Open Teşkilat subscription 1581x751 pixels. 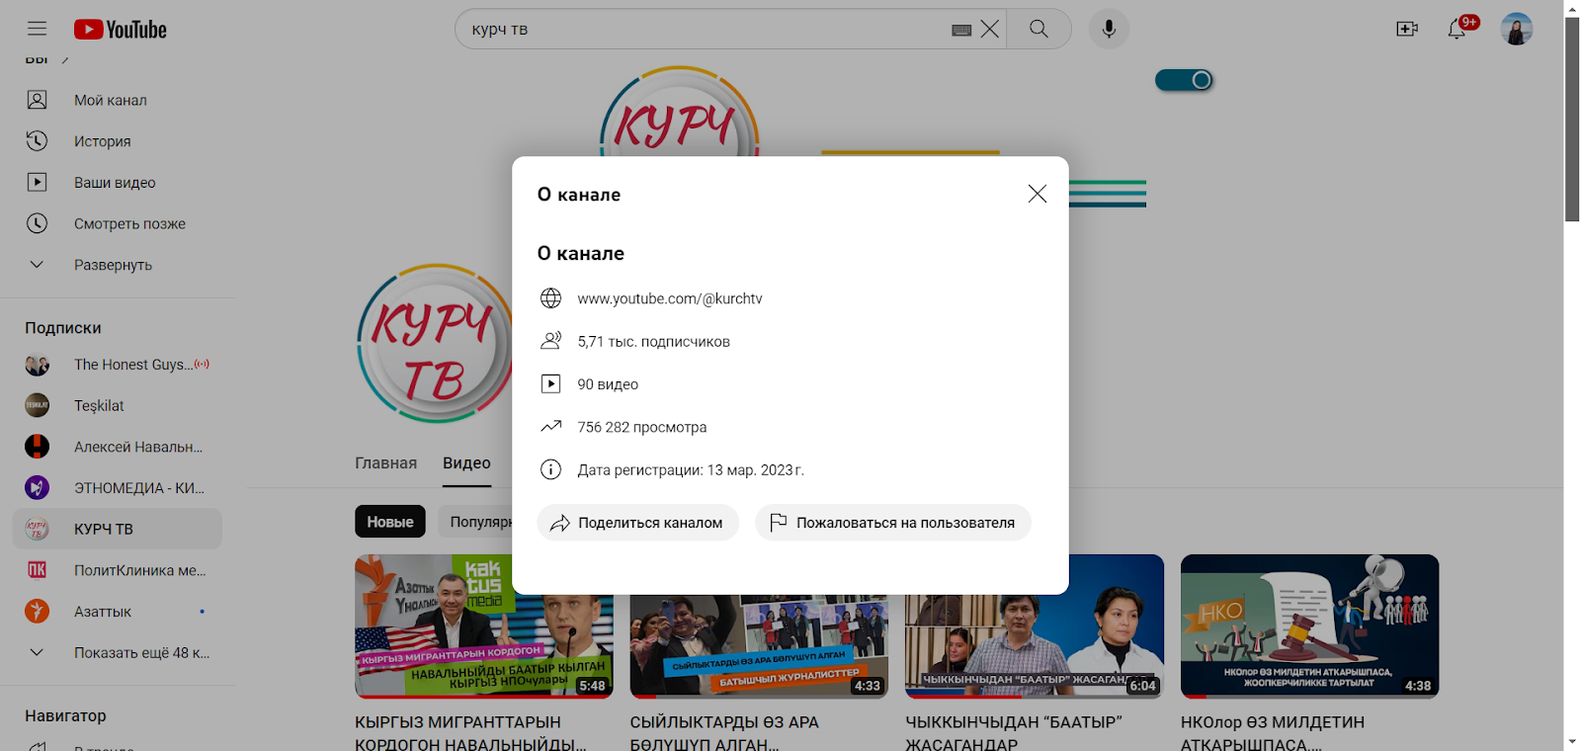(x=117, y=405)
